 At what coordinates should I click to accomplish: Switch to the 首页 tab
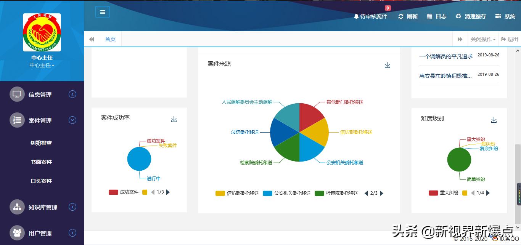coord(110,39)
